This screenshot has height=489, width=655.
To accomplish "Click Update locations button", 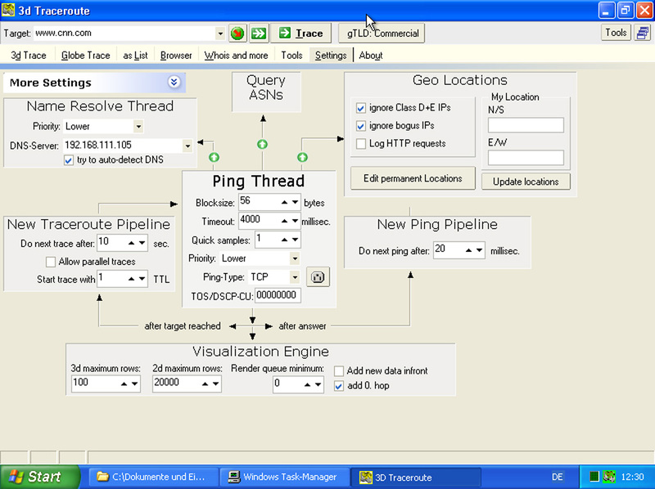I will [x=526, y=182].
